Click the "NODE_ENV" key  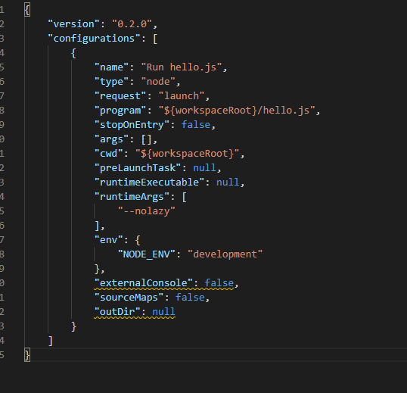147,254
